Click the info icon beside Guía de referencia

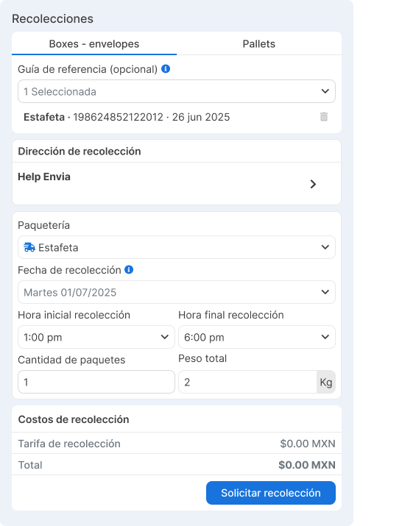166,68
